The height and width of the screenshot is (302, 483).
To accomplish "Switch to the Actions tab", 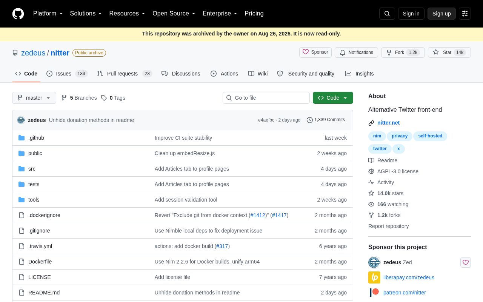I will click(x=224, y=74).
